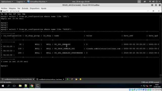
Task: Open VirtualBox Máquina menu
Action: [12, 8]
